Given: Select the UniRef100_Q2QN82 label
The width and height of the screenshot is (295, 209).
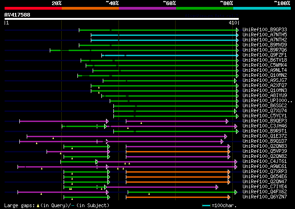Looking at the screenshot, I should tap(265, 157).
